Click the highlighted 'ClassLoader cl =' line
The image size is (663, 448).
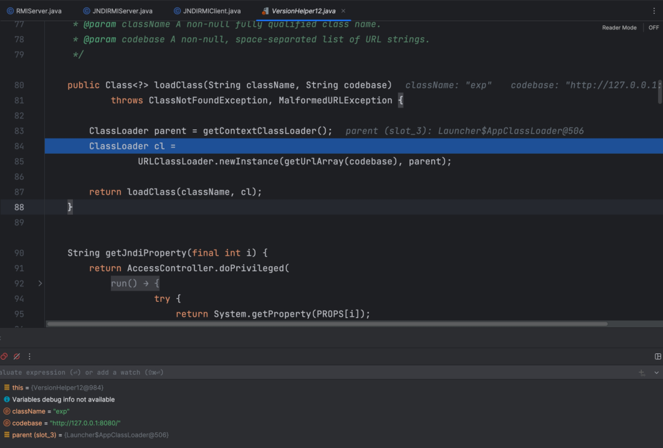click(x=354, y=146)
